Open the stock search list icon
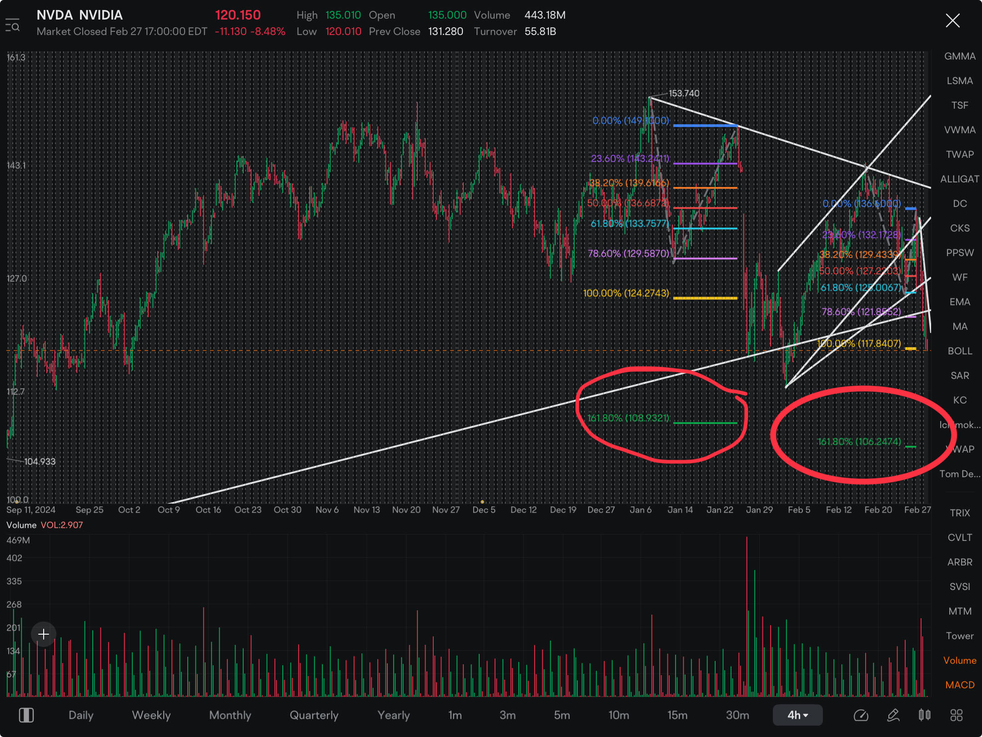982x737 pixels. click(12, 25)
